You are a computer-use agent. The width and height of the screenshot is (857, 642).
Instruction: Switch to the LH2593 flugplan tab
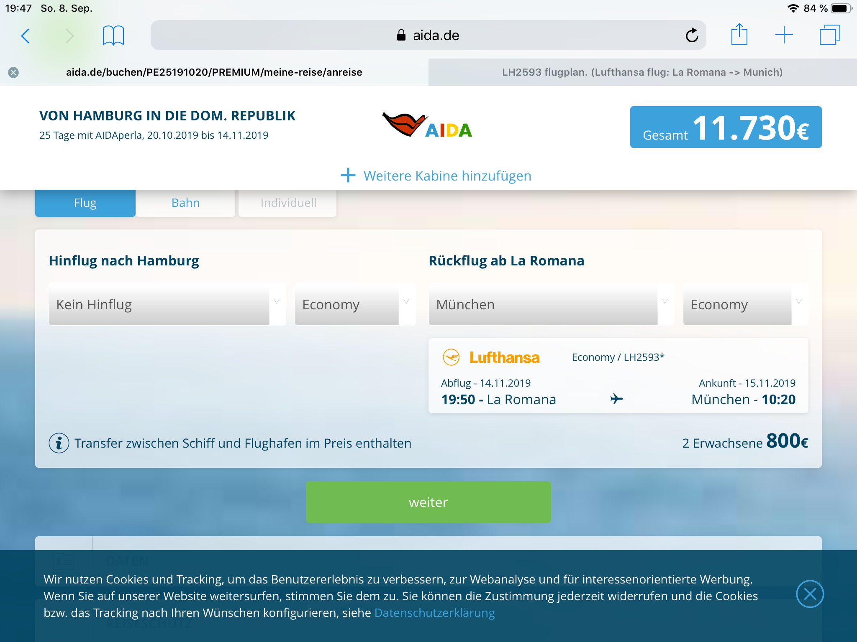point(642,72)
